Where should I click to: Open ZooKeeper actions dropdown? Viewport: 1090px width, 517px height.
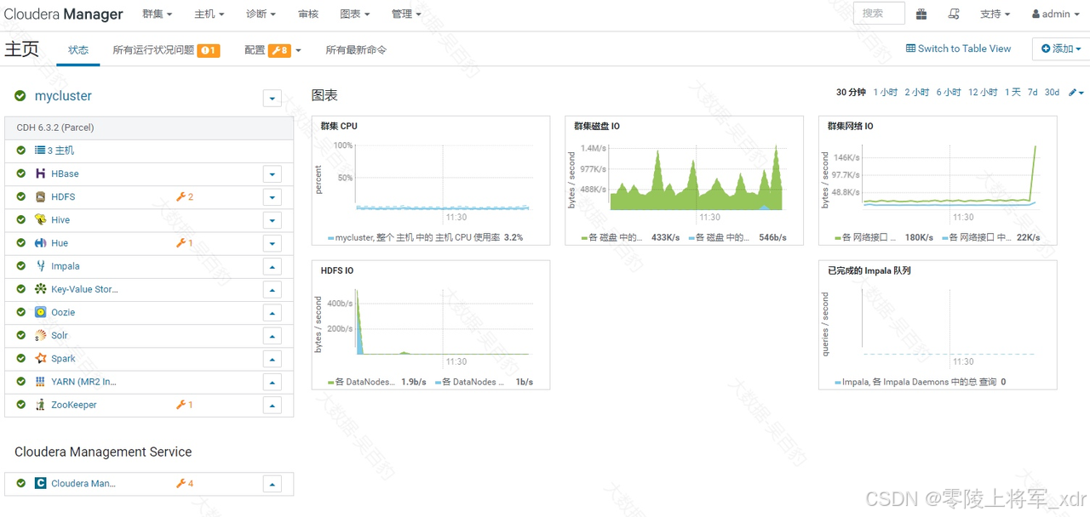point(272,406)
